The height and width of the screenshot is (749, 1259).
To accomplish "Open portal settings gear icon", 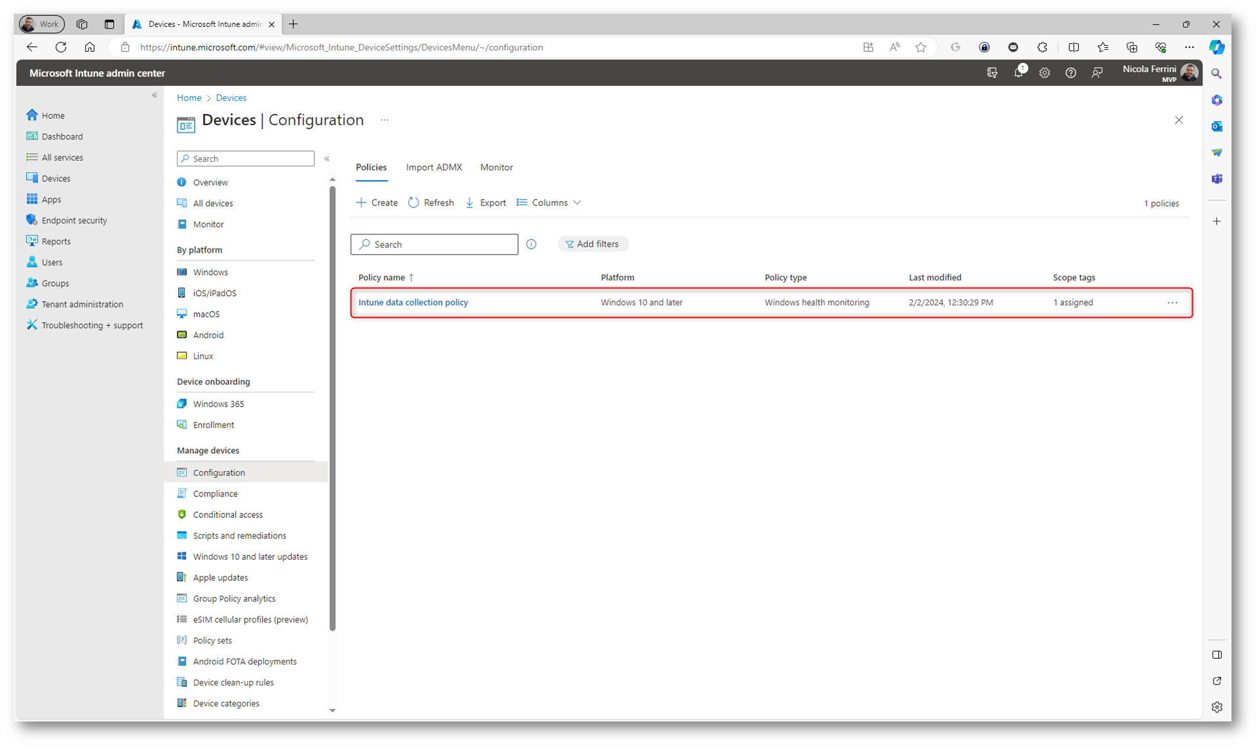I will (x=1044, y=73).
